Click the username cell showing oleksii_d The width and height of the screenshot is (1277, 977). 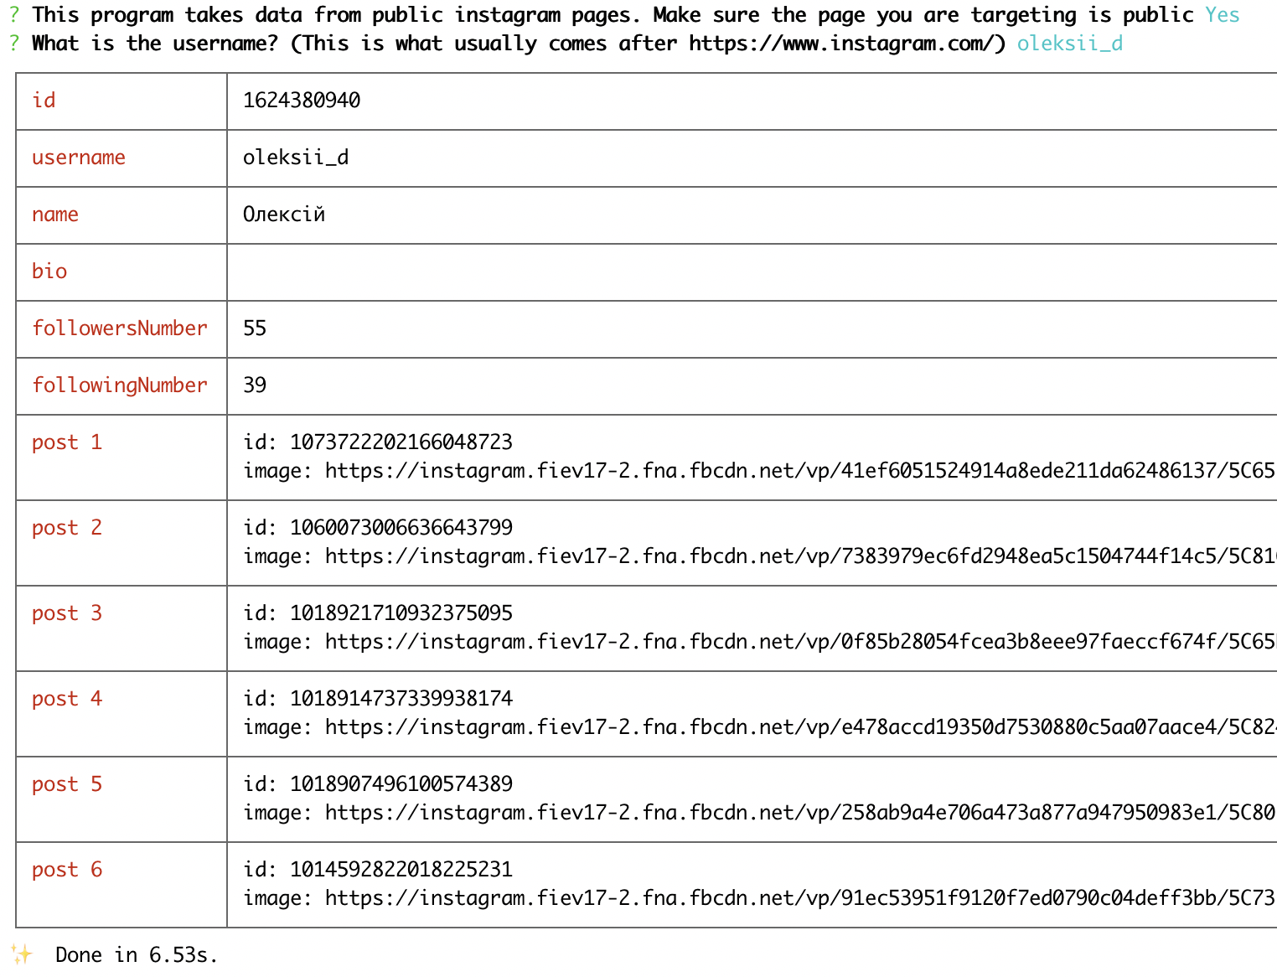point(297,157)
